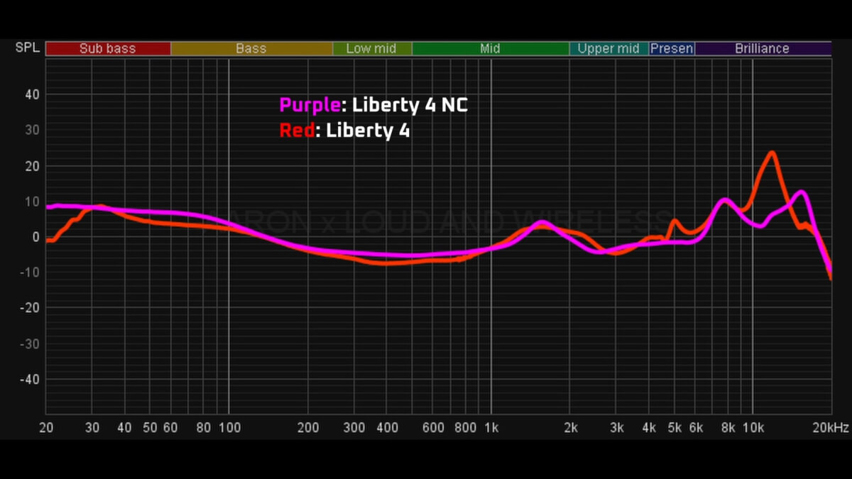The height and width of the screenshot is (479, 852).
Task: Click the Red: Liberty 4 legend entry
Action: 344,131
